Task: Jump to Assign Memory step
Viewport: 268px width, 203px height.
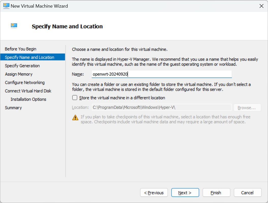Action: (19, 74)
